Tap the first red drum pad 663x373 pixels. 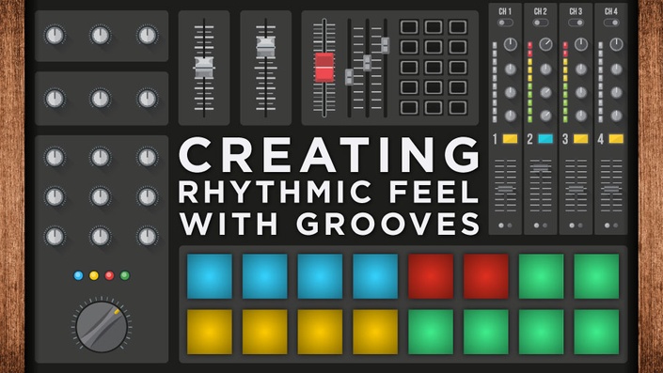[431, 276]
